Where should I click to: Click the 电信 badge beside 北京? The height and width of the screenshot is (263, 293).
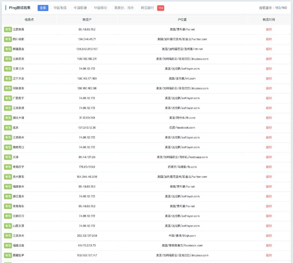[x=8, y=128]
